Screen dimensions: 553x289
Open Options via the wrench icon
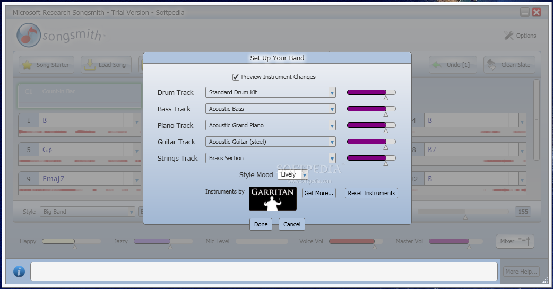point(509,35)
